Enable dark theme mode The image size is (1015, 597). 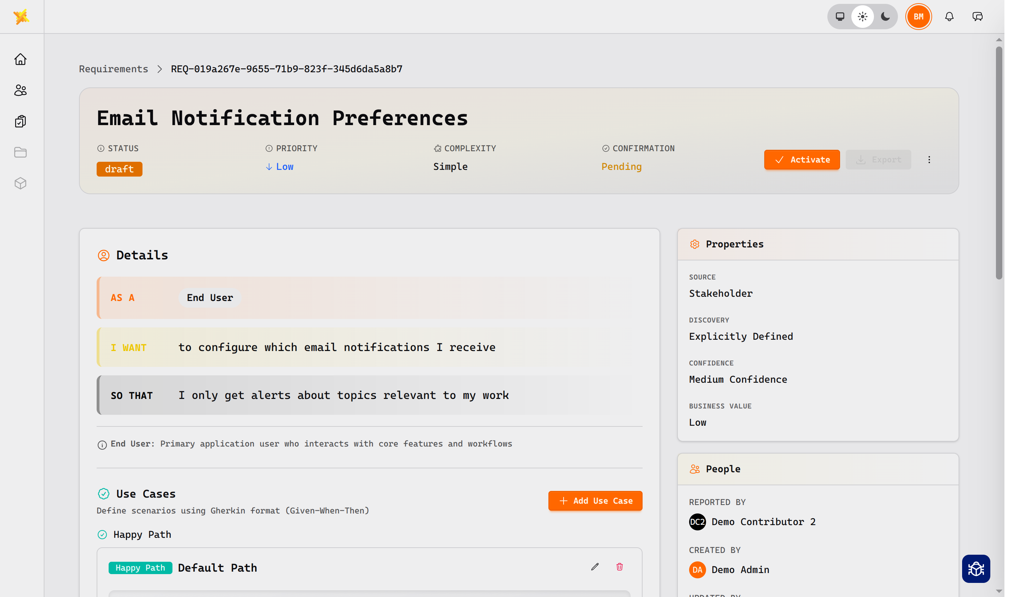[x=885, y=17]
